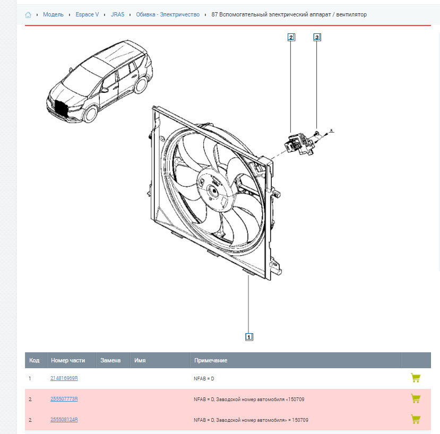This screenshot has height=434, width=440.
Task: Click the Номер части column header
Action: 68,360
